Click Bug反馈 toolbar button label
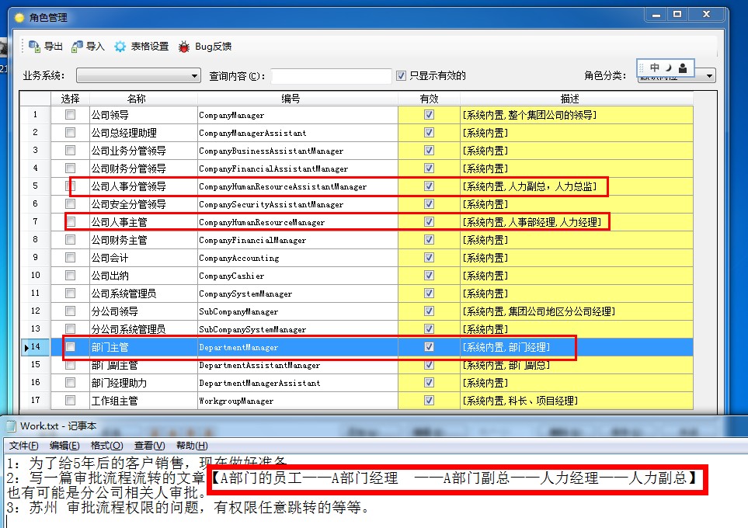 (214, 47)
